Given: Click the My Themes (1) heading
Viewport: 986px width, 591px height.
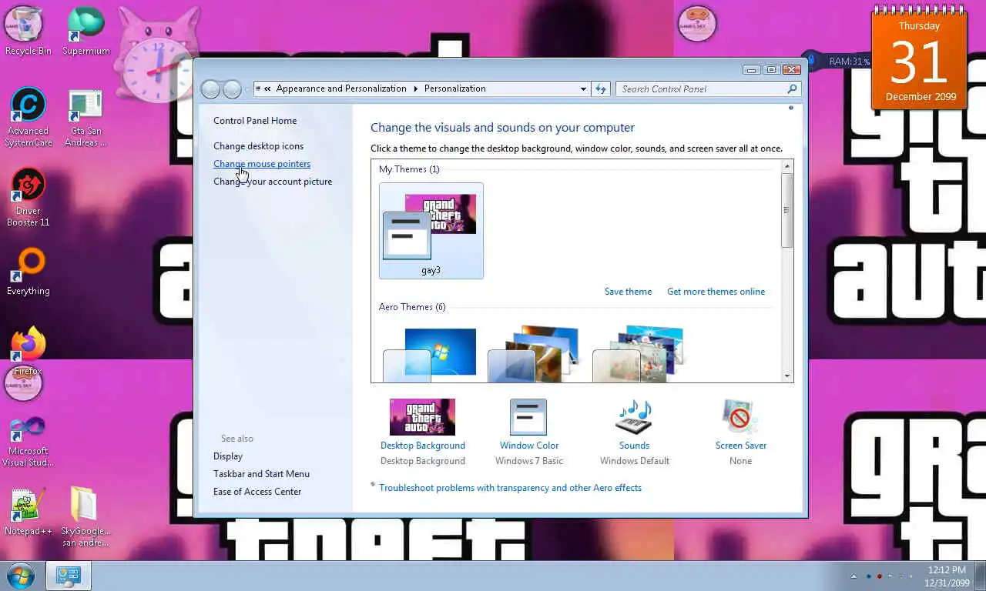Looking at the screenshot, I should pos(409,169).
